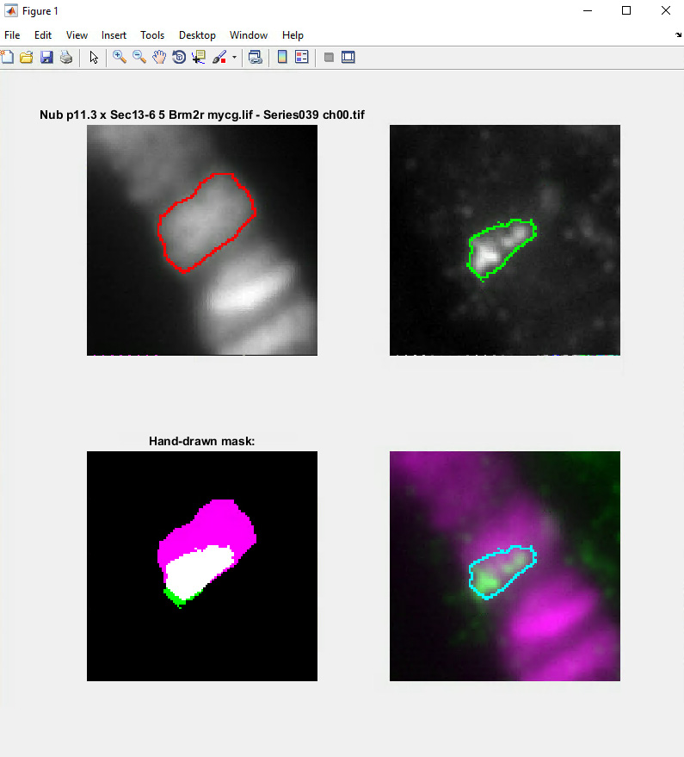The width and height of the screenshot is (684, 757).
Task: Click the Show Plot Tools and Dock icon
Action: tap(348, 57)
